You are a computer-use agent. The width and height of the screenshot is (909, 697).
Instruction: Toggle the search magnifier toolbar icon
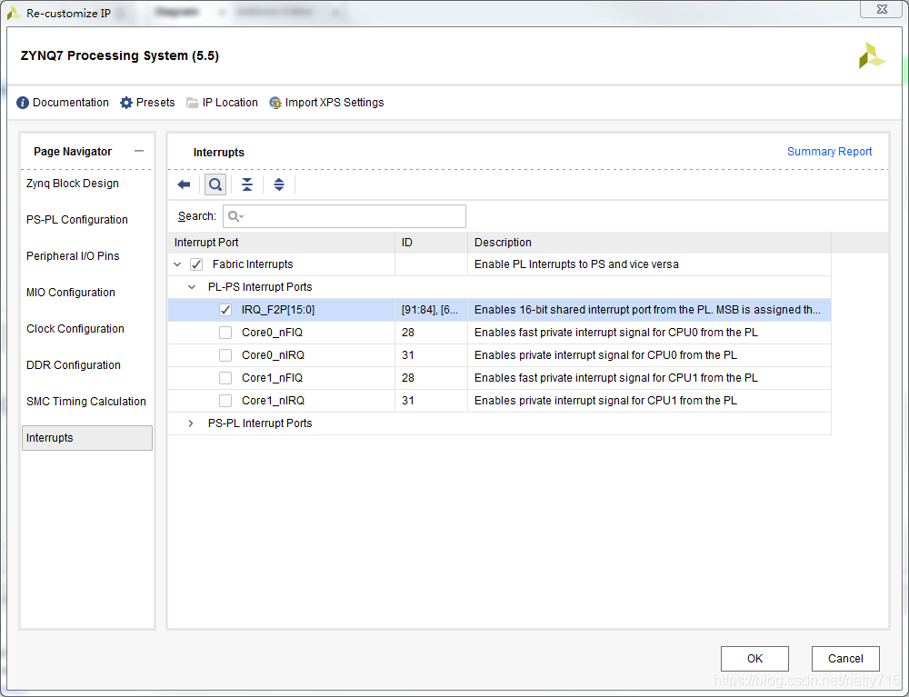coord(215,184)
